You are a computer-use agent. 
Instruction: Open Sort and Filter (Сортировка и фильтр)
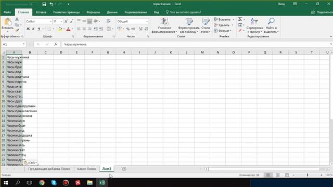(254, 25)
